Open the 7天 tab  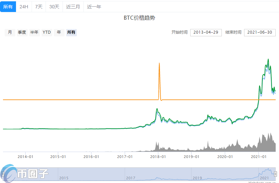pyautogui.click(x=39, y=7)
